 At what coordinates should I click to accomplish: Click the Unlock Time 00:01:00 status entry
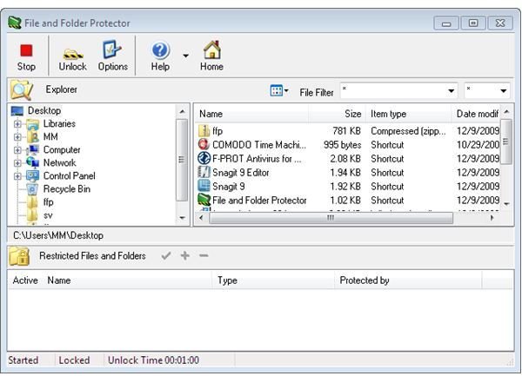click(153, 360)
